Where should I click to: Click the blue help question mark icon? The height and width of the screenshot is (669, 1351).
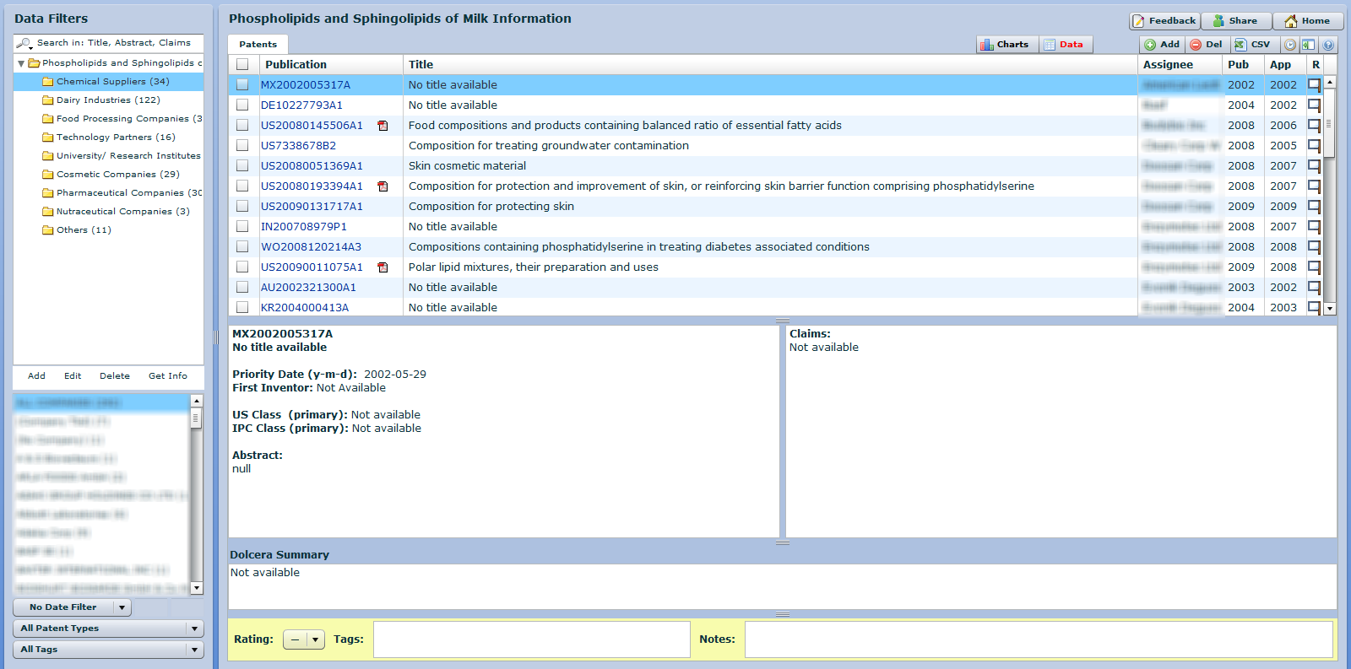[x=1328, y=45]
